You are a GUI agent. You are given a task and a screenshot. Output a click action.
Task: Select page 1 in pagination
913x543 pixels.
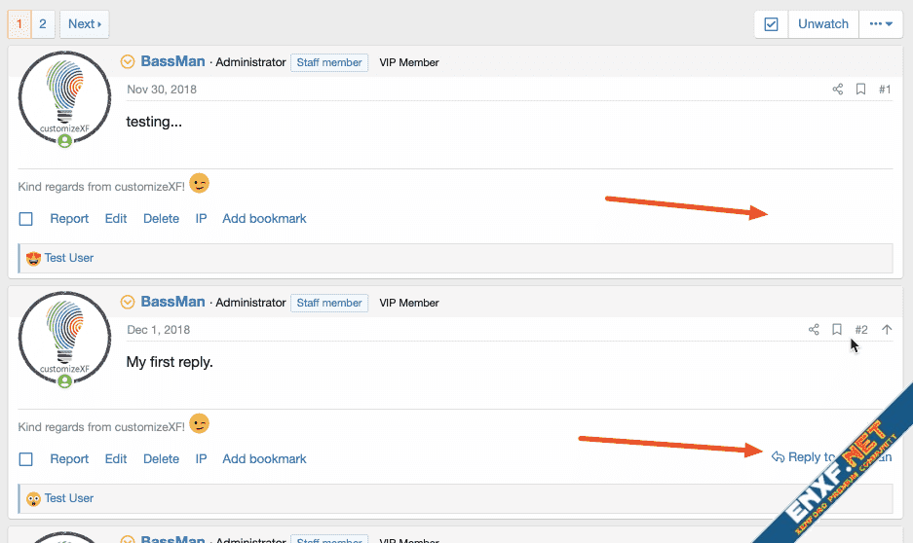click(x=19, y=24)
